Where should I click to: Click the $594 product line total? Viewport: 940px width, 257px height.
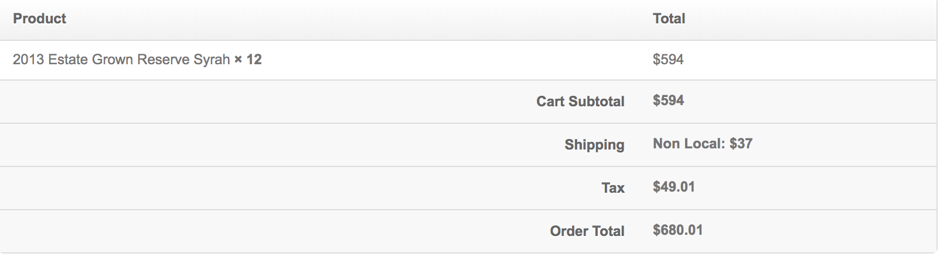click(668, 60)
